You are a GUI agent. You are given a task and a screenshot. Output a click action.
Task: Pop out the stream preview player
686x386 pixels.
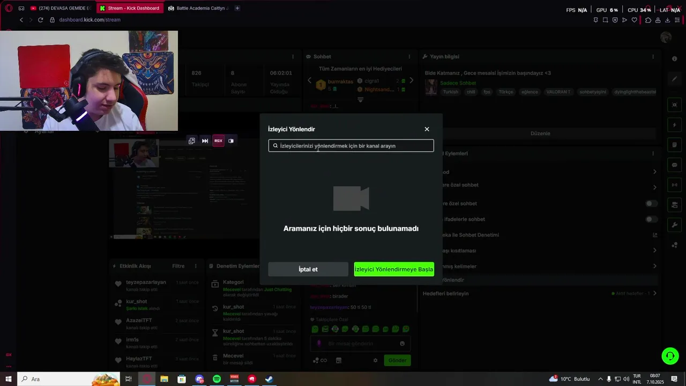tap(192, 141)
